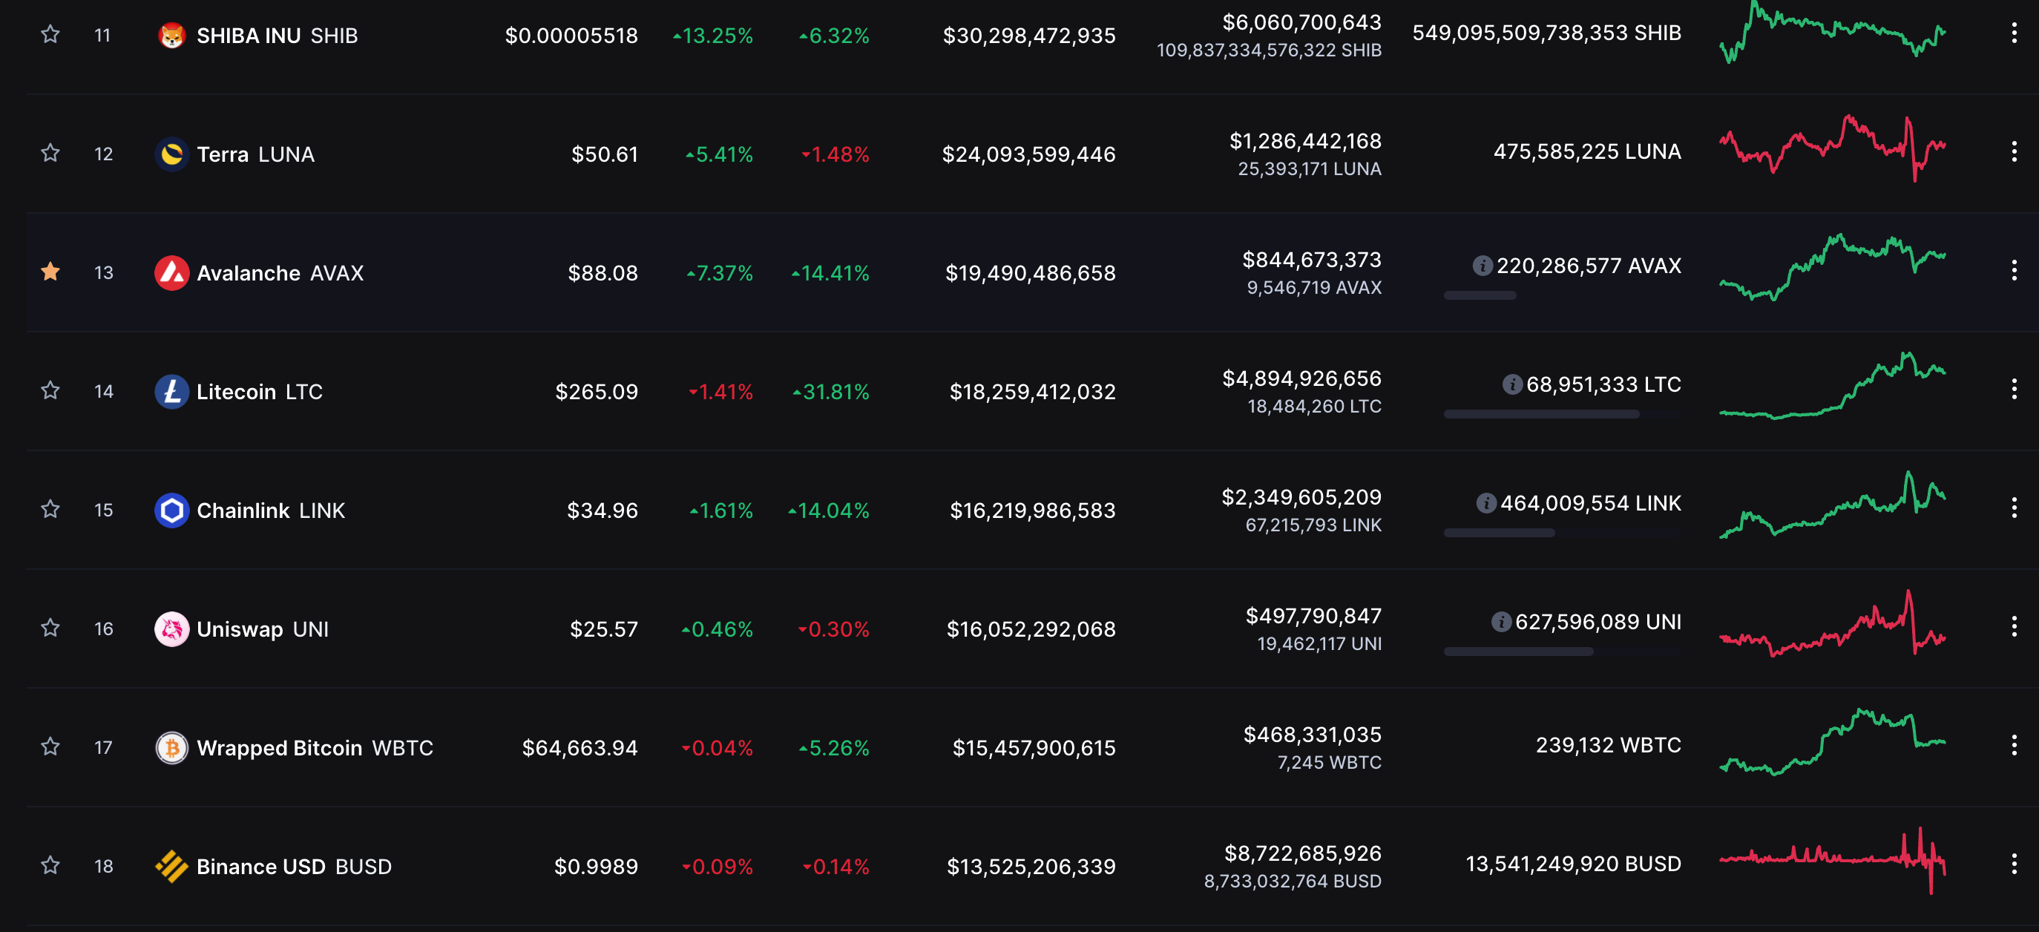Open the more options menu for Chainlink

(2014, 508)
